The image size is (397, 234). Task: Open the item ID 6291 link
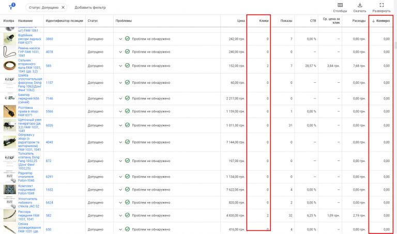(x=50, y=177)
